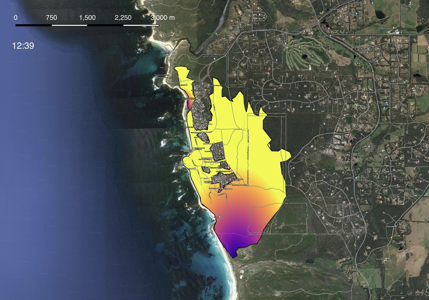Screen dimensions: 429x300
Task: Select the Grace Gabe Retreat pink pin
Action: point(342,9)
